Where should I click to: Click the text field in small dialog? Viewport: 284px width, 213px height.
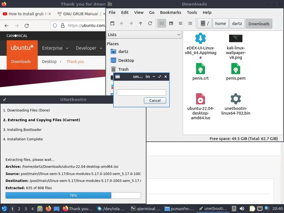[x=141, y=92]
